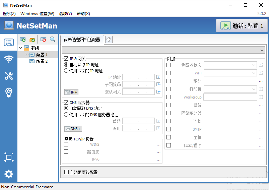
Task: Check 自动更新该配置 checkbox
Action: point(66,172)
